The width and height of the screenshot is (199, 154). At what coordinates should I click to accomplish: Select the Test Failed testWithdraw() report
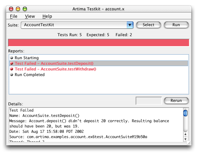coord(99,69)
